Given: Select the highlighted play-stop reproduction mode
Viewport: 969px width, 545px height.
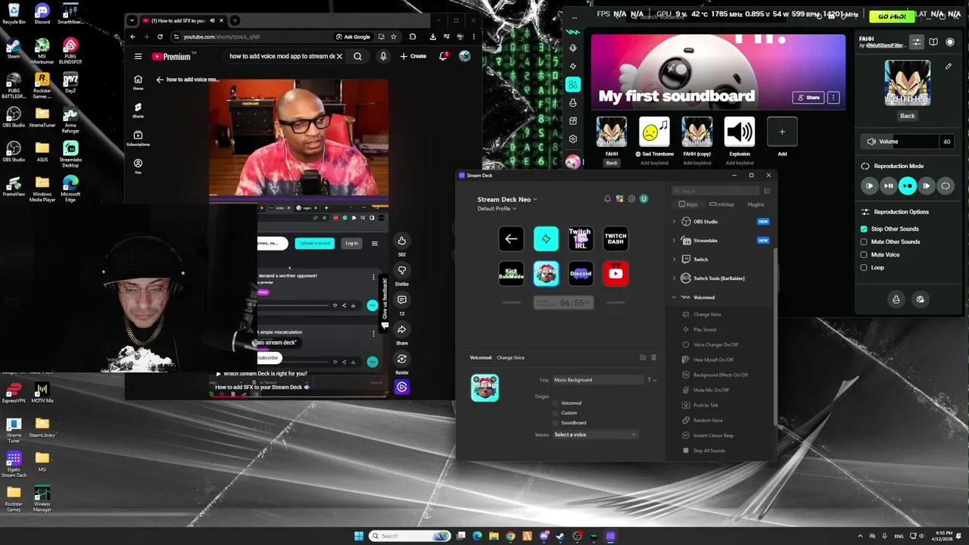Looking at the screenshot, I should [x=908, y=185].
